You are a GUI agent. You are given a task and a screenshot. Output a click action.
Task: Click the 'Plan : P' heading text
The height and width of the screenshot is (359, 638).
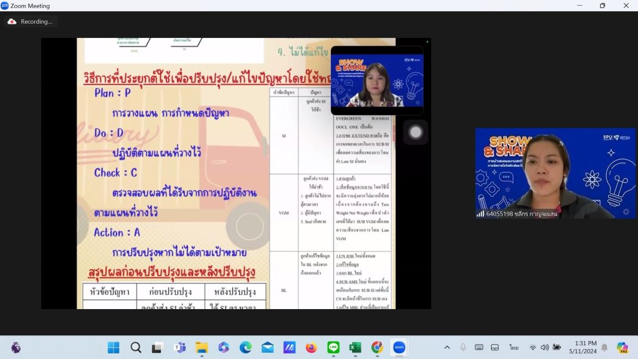tap(112, 93)
